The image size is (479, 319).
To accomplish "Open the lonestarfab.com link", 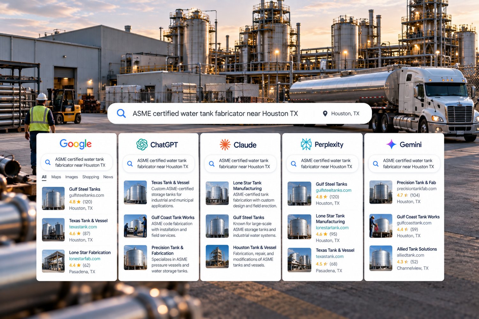I will 85,259.
